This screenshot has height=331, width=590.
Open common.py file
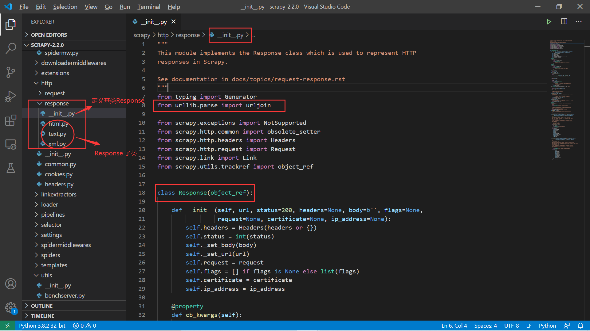pos(74,164)
